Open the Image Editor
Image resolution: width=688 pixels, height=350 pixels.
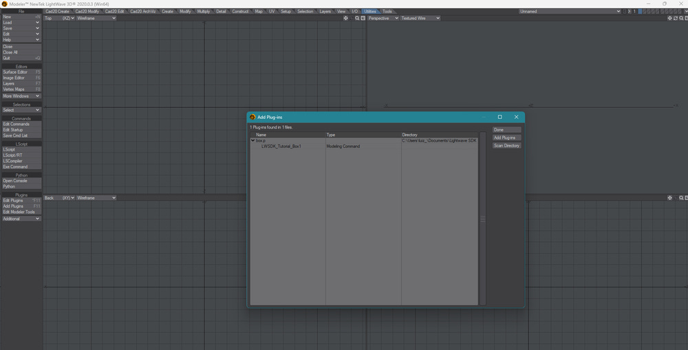coord(21,78)
